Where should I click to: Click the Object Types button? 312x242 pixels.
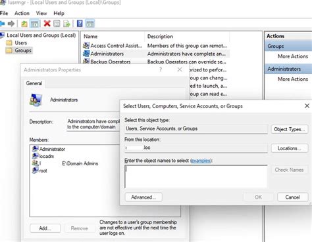[289, 129]
